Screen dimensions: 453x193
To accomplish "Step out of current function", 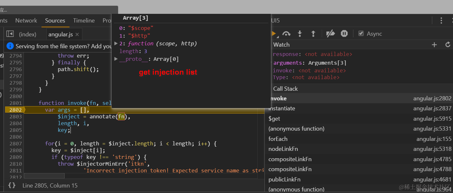I will point(313,33).
